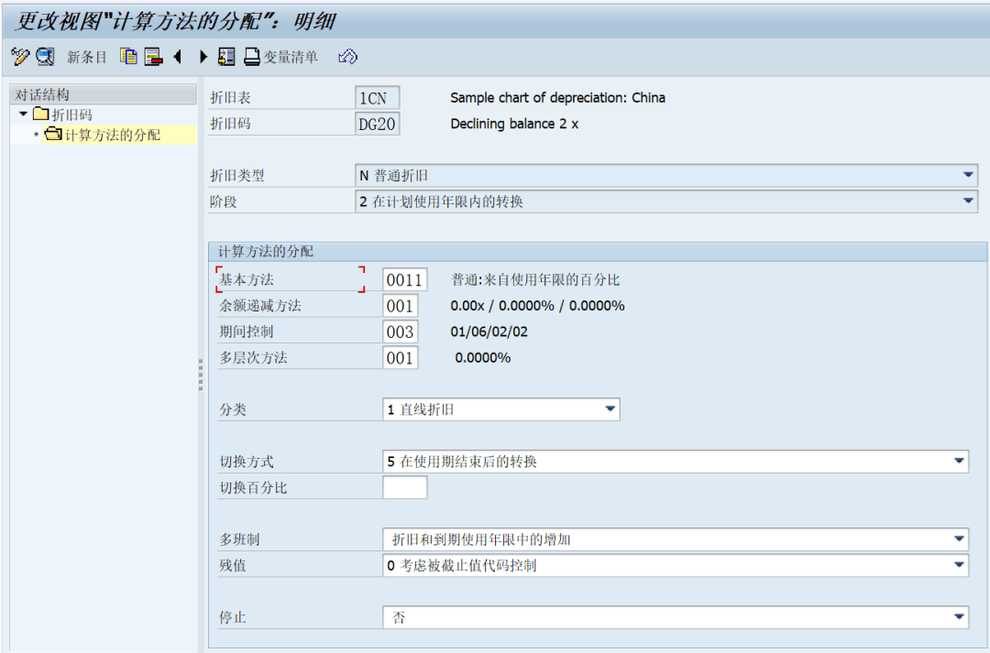
Task: Select 计算方法的分配 in dialog structure
Action: tap(112, 135)
